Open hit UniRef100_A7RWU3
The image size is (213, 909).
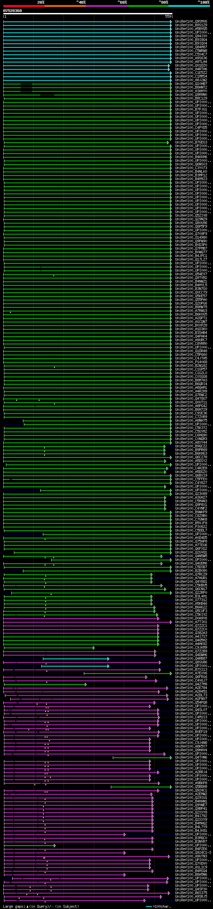coord(191,311)
